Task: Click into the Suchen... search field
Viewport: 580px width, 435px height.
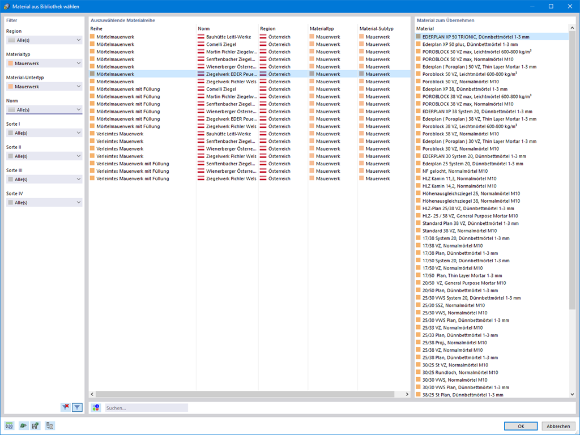Action: coord(147,408)
